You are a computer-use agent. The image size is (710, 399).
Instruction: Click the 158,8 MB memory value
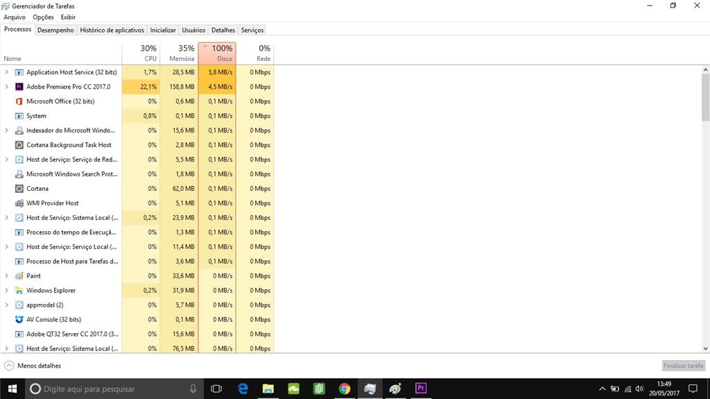coord(182,87)
